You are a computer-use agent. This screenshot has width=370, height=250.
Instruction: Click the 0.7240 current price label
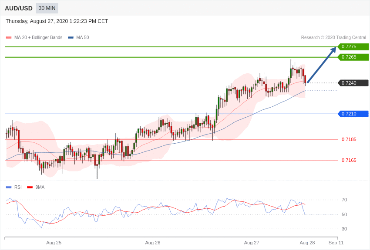click(353, 83)
